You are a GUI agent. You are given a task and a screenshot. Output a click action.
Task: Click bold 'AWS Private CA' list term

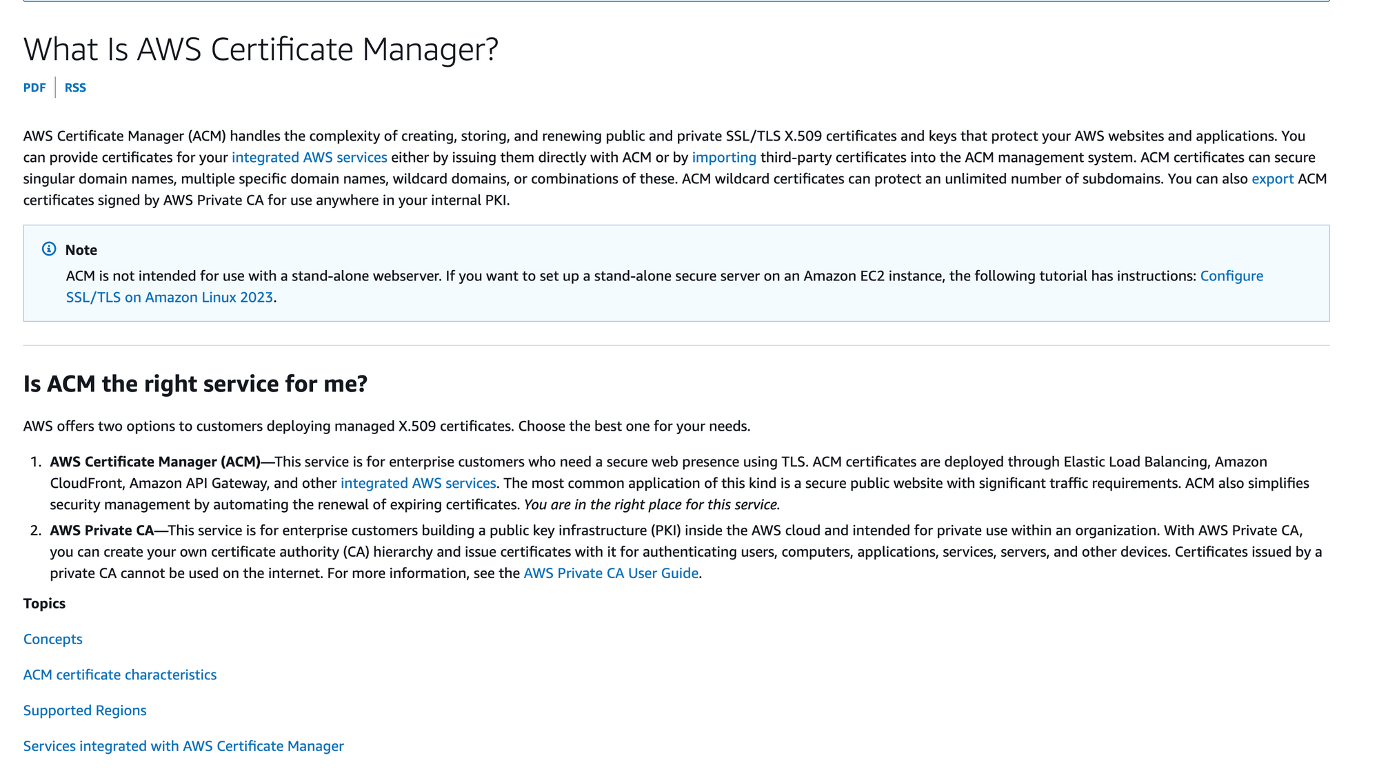(x=101, y=531)
